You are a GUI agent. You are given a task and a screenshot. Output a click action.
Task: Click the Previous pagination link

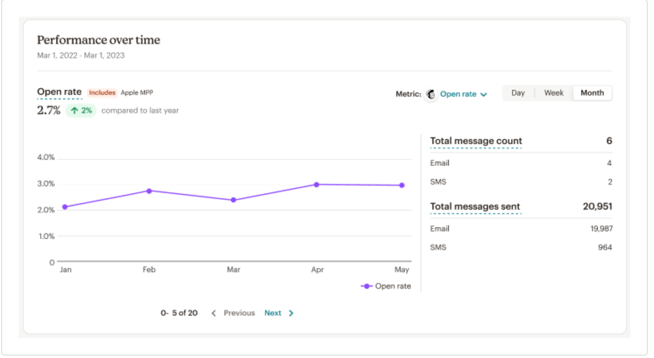pyautogui.click(x=239, y=313)
